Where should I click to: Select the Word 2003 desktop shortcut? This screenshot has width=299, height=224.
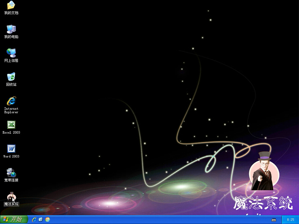point(11,151)
